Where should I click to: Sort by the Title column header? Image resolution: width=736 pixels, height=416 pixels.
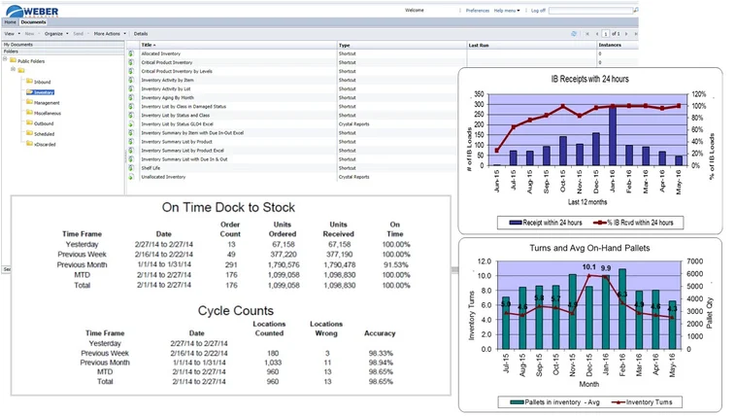point(147,45)
